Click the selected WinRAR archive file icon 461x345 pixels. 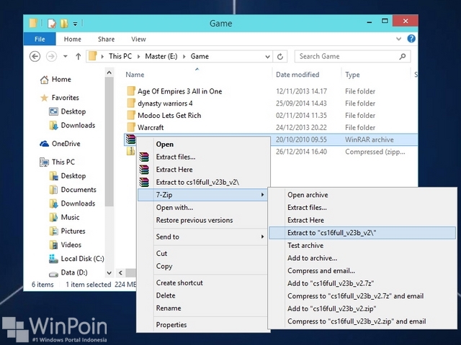pos(130,139)
